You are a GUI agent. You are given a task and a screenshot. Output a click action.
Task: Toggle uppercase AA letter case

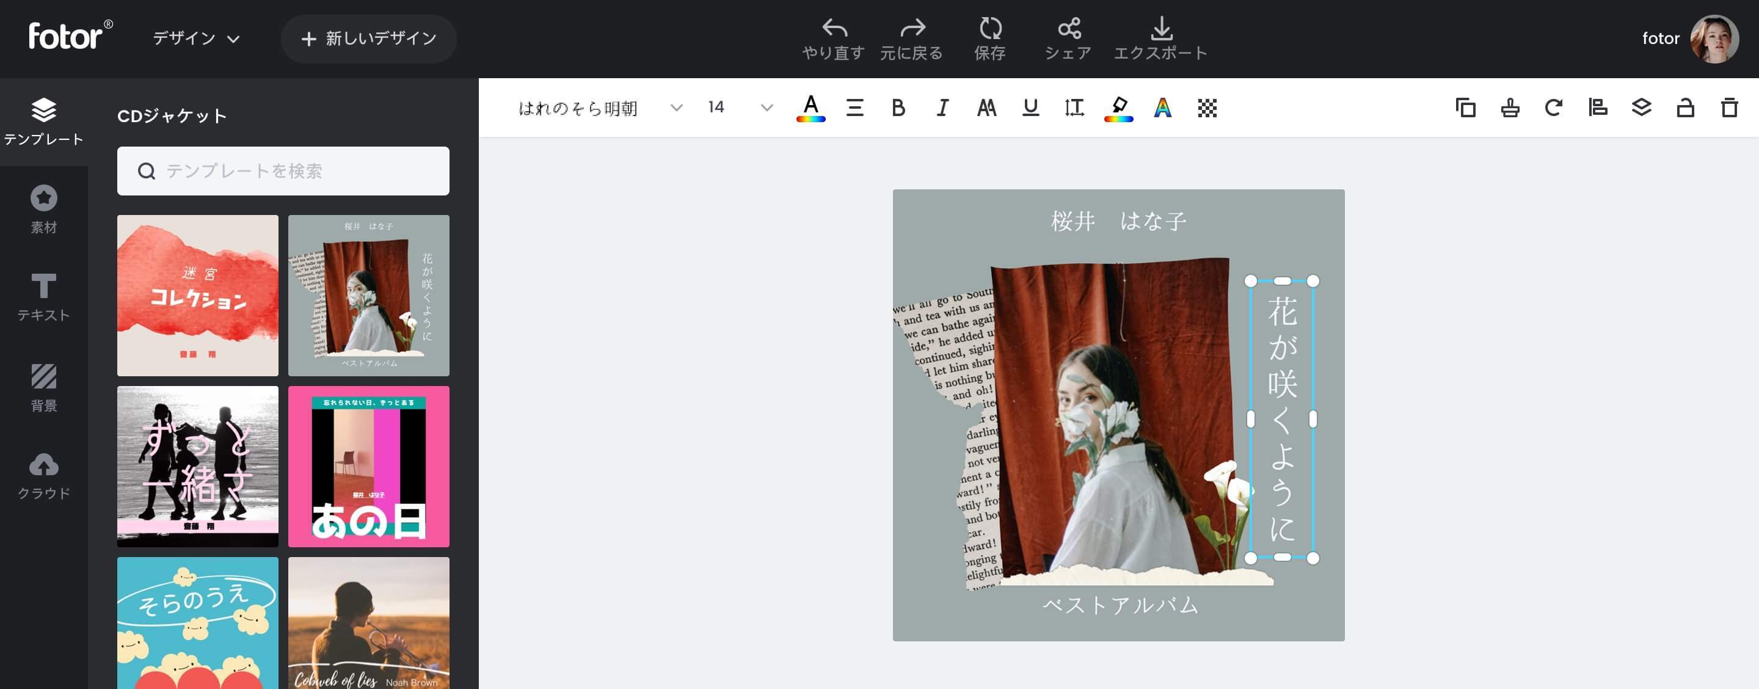(986, 108)
